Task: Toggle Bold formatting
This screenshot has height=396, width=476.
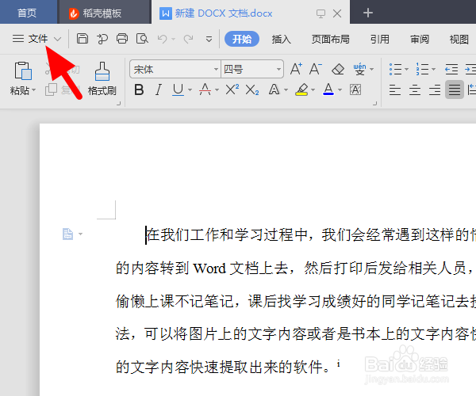Action: tap(139, 89)
